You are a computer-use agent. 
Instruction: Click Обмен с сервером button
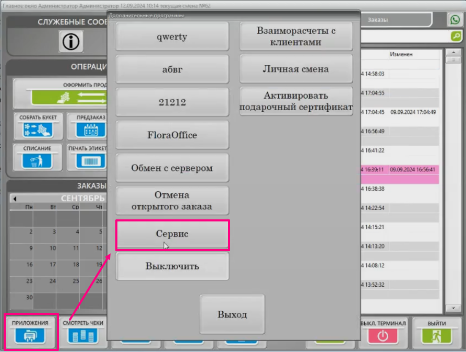pyautogui.click(x=172, y=168)
